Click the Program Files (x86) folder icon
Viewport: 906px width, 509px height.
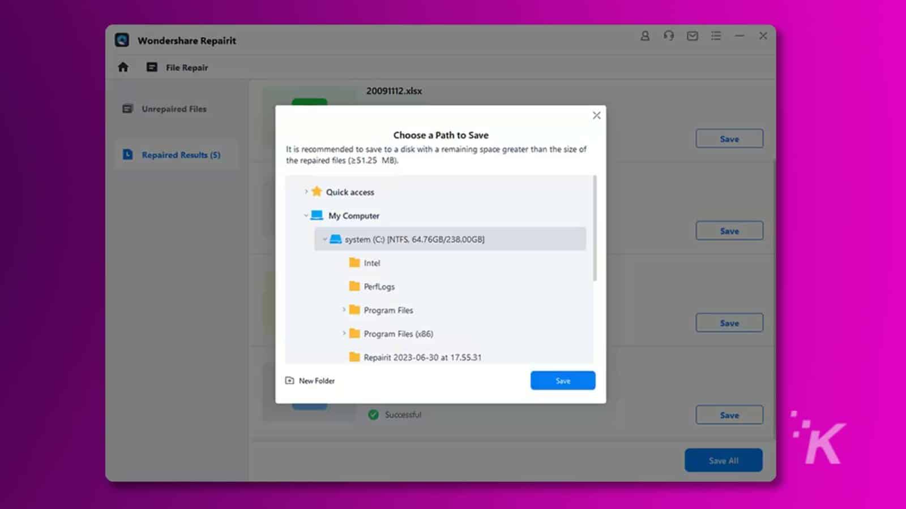pos(354,333)
